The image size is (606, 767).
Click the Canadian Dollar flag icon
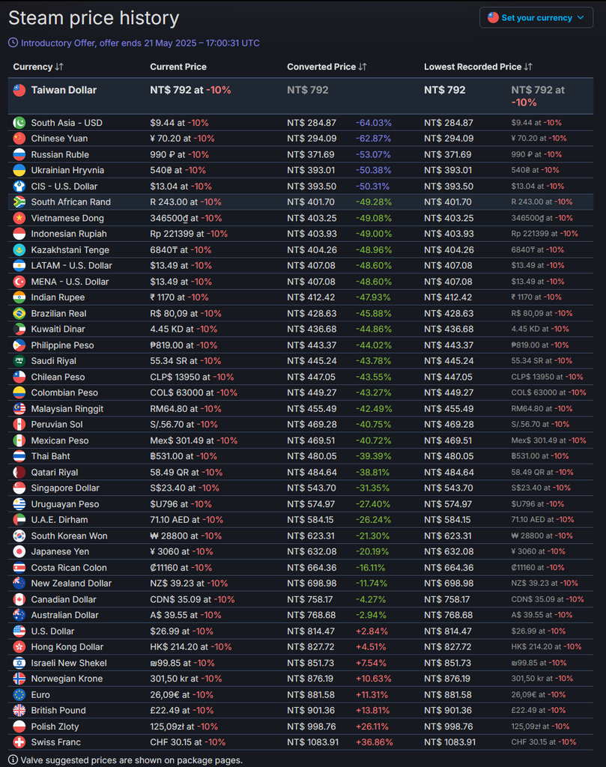[x=19, y=599]
